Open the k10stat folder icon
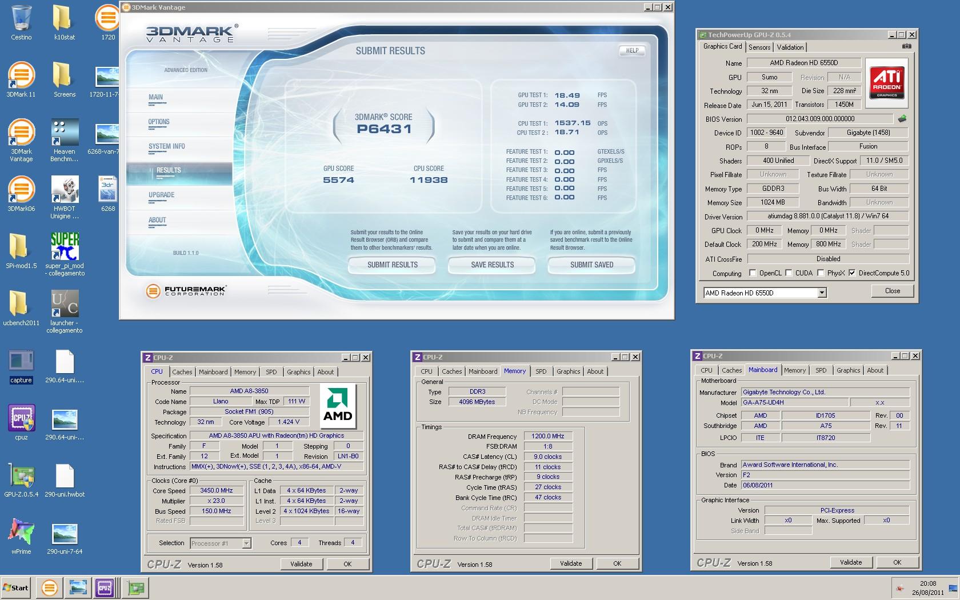960x600 pixels. pyautogui.click(x=64, y=23)
